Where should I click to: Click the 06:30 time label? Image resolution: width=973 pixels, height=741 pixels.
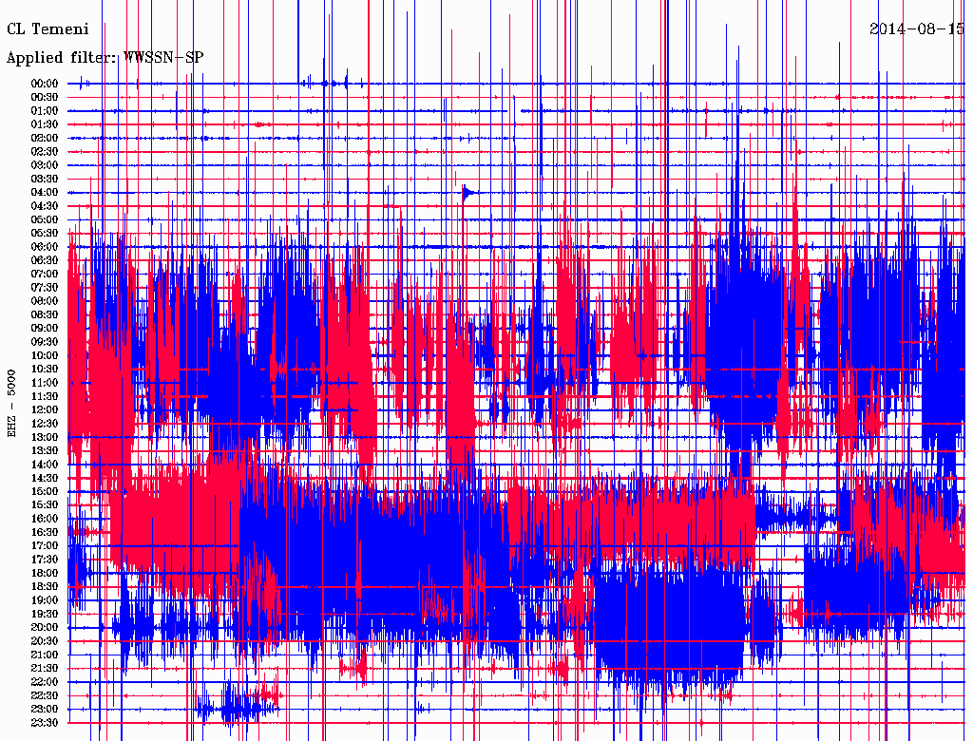(x=45, y=260)
